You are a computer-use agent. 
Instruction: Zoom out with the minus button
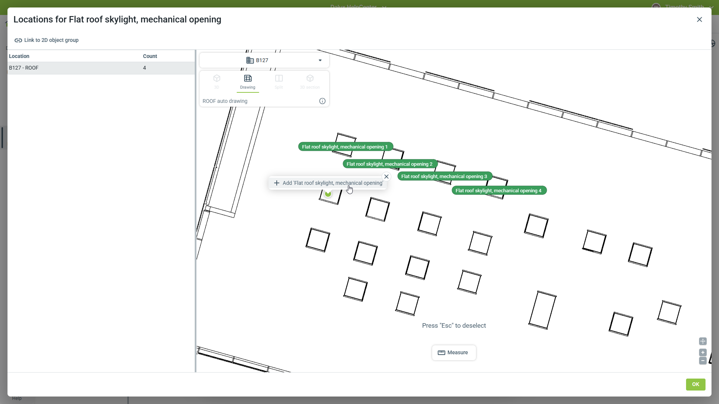[x=703, y=361]
